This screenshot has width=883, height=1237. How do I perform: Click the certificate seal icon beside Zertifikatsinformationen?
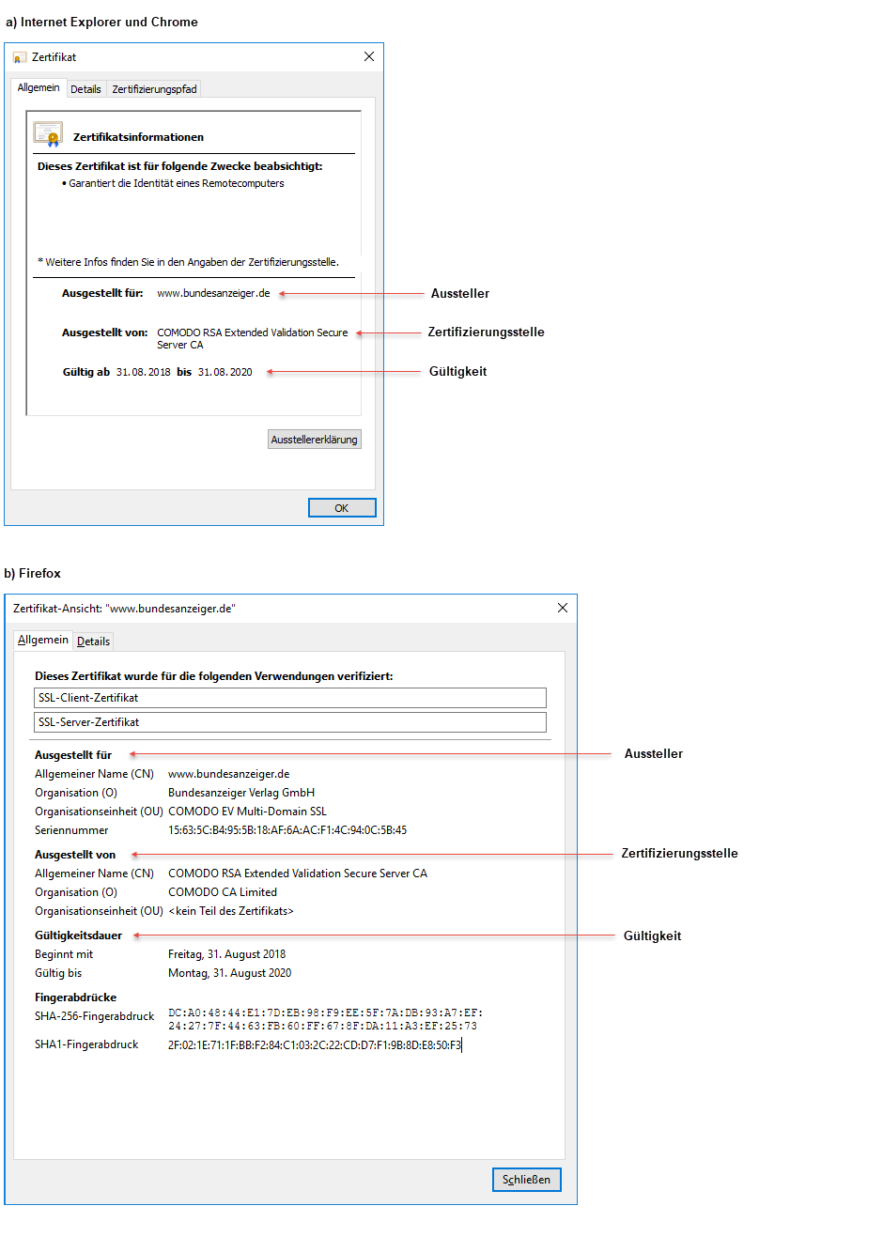(x=48, y=134)
